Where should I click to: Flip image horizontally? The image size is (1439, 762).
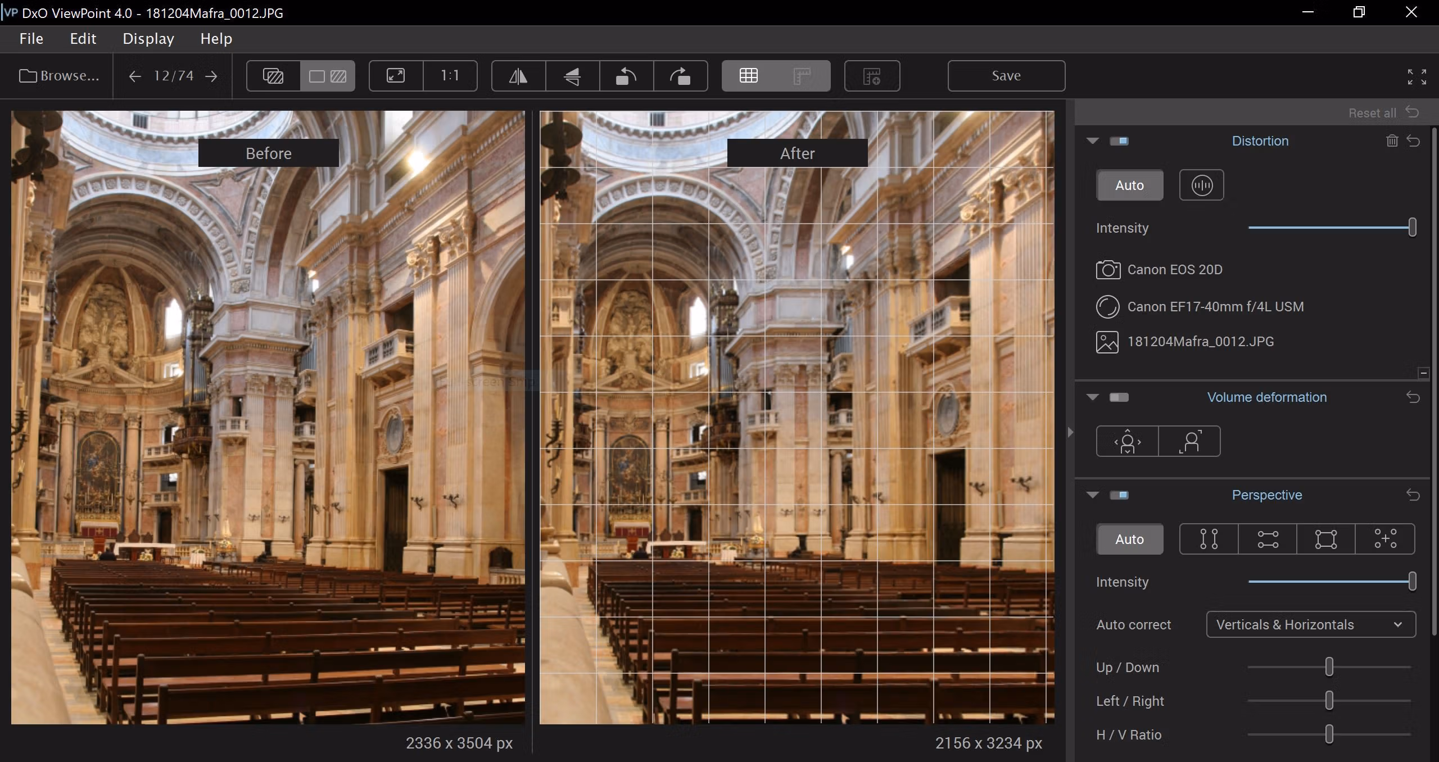pyautogui.click(x=518, y=76)
